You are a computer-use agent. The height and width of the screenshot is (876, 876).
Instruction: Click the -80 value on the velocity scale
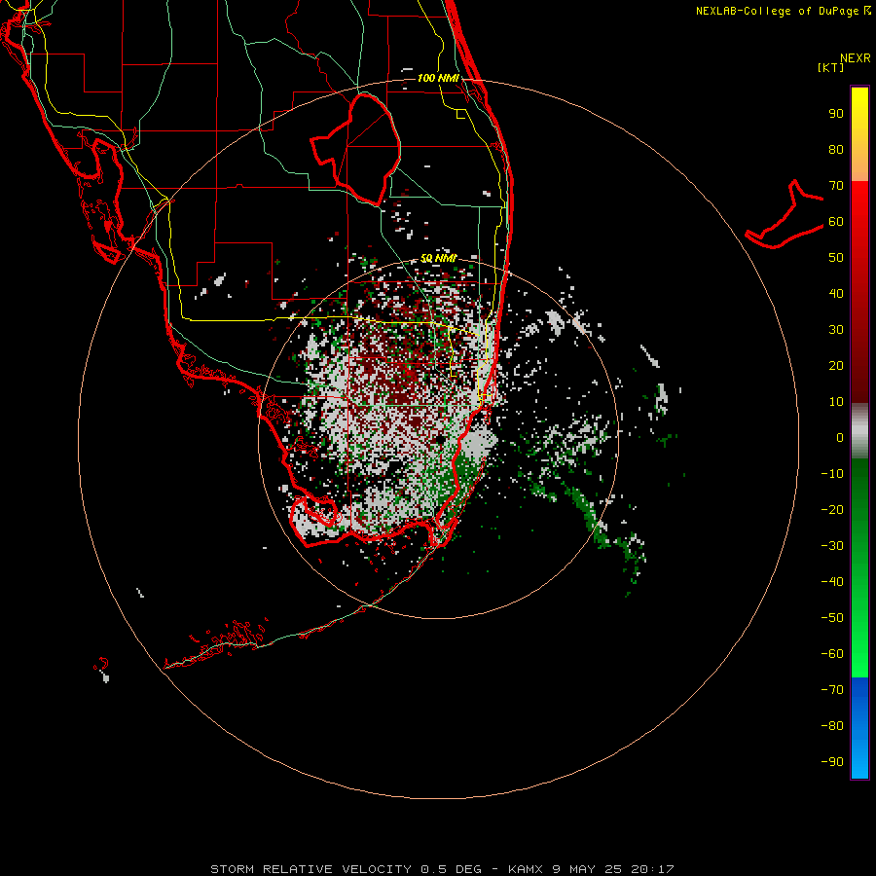tap(832, 726)
